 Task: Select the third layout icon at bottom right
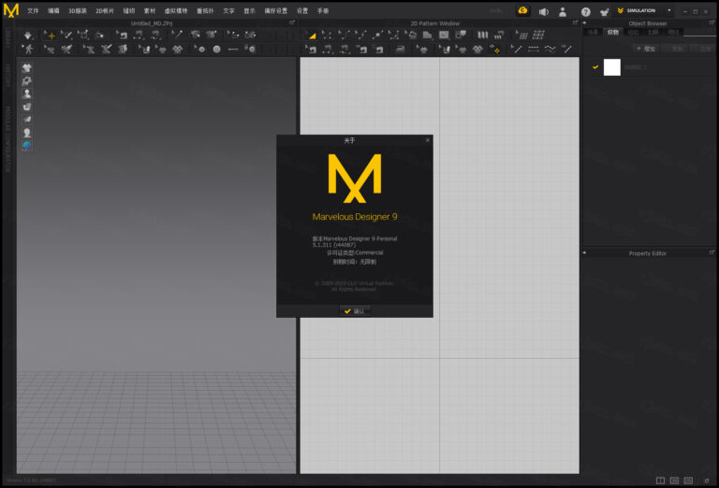(x=688, y=481)
